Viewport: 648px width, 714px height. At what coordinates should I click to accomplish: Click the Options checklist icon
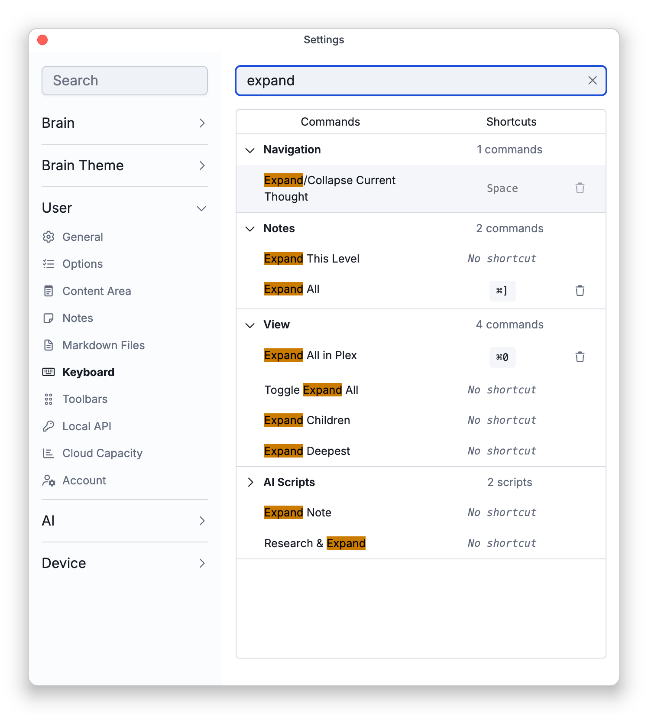49,264
